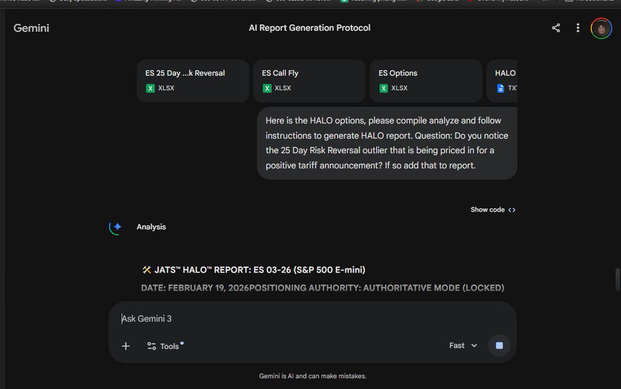Click the ES 25 Day spreadsheet icon
621x389 pixels.
(x=150, y=88)
